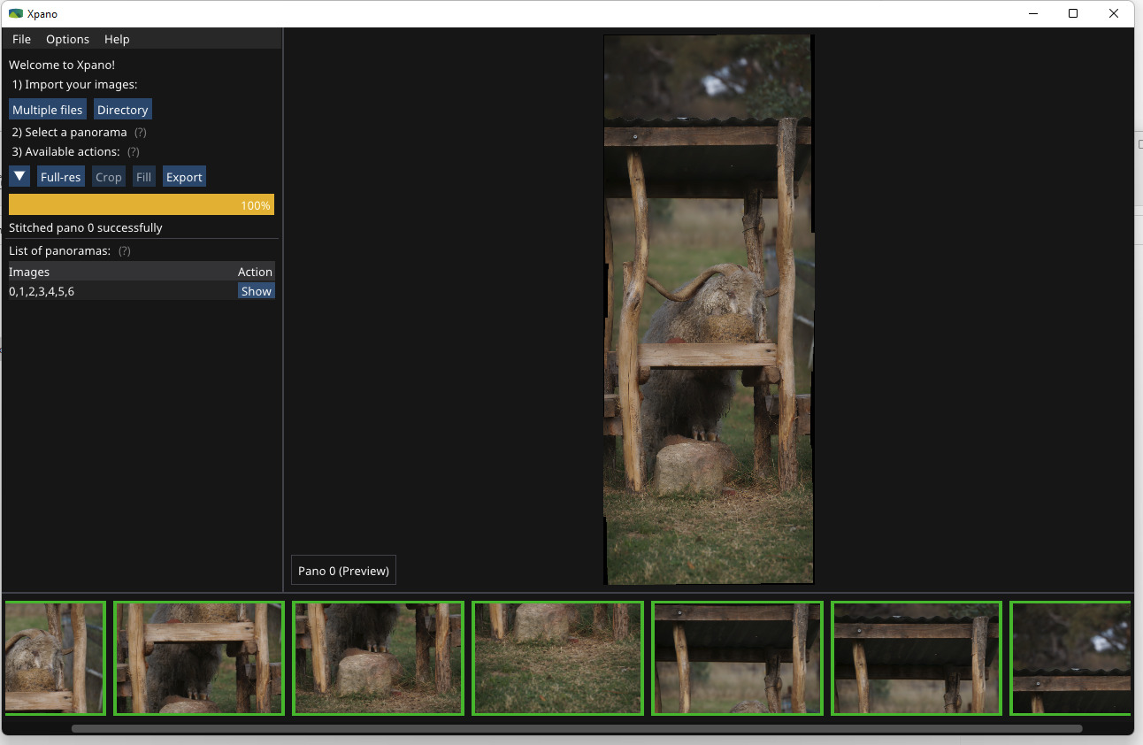Open the Options menu
The height and width of the screenshot is (745, 1143).
click(x=67, y=39)
